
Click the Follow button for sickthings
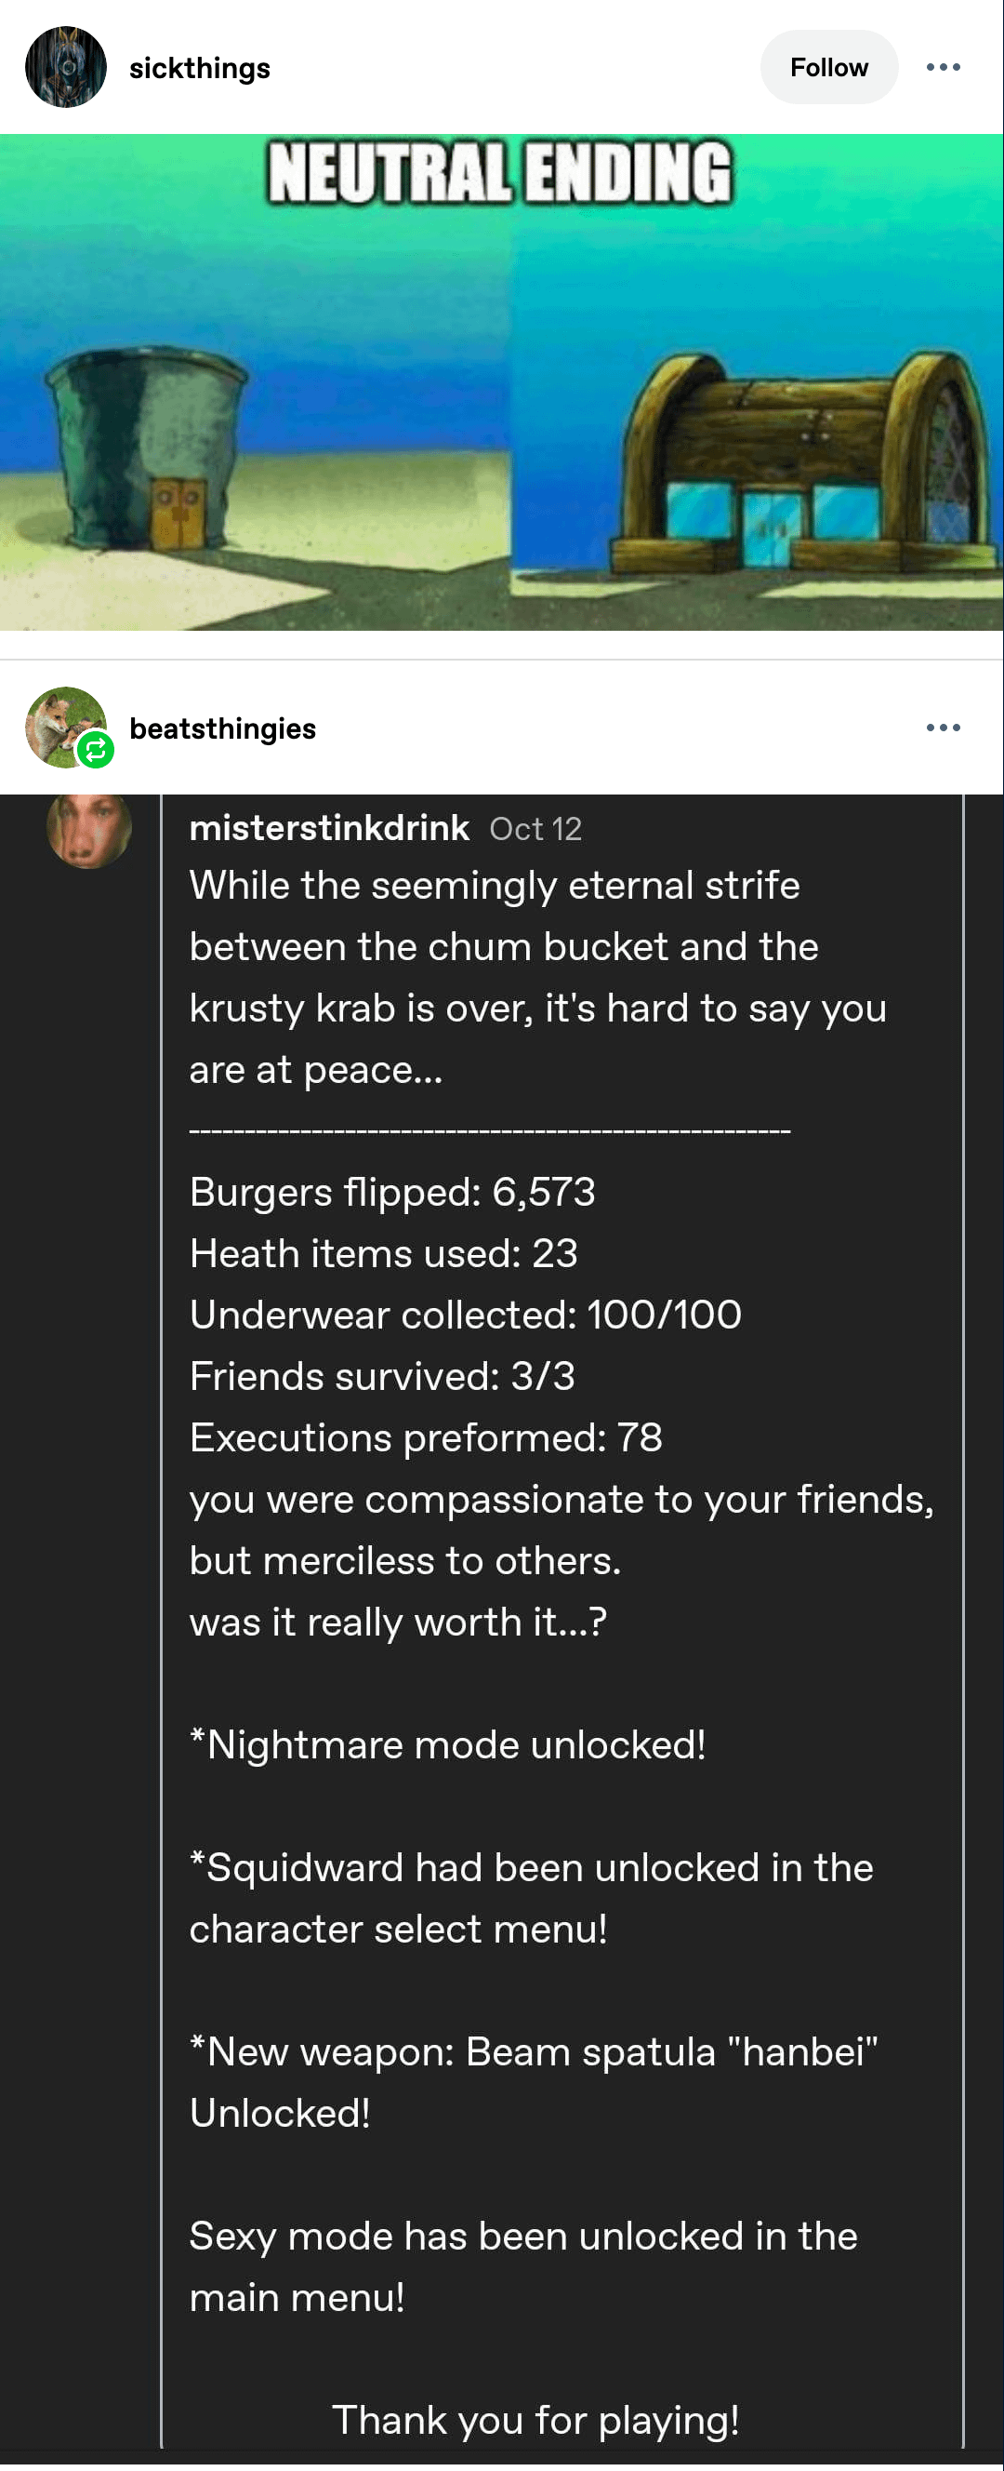(x=828, y=67)
